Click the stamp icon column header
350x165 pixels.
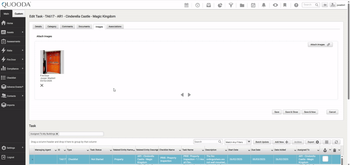pyautogui.click(x=325, y=150)
